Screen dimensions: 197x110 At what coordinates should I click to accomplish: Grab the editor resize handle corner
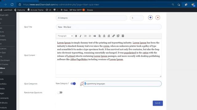click(x=160, y=76)
